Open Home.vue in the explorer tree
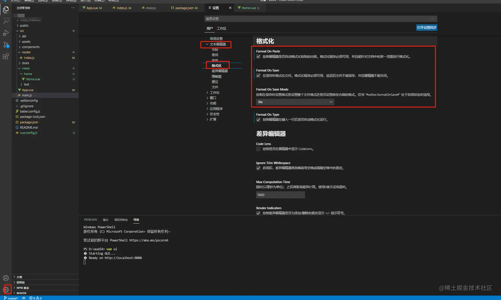 [33, 79]
